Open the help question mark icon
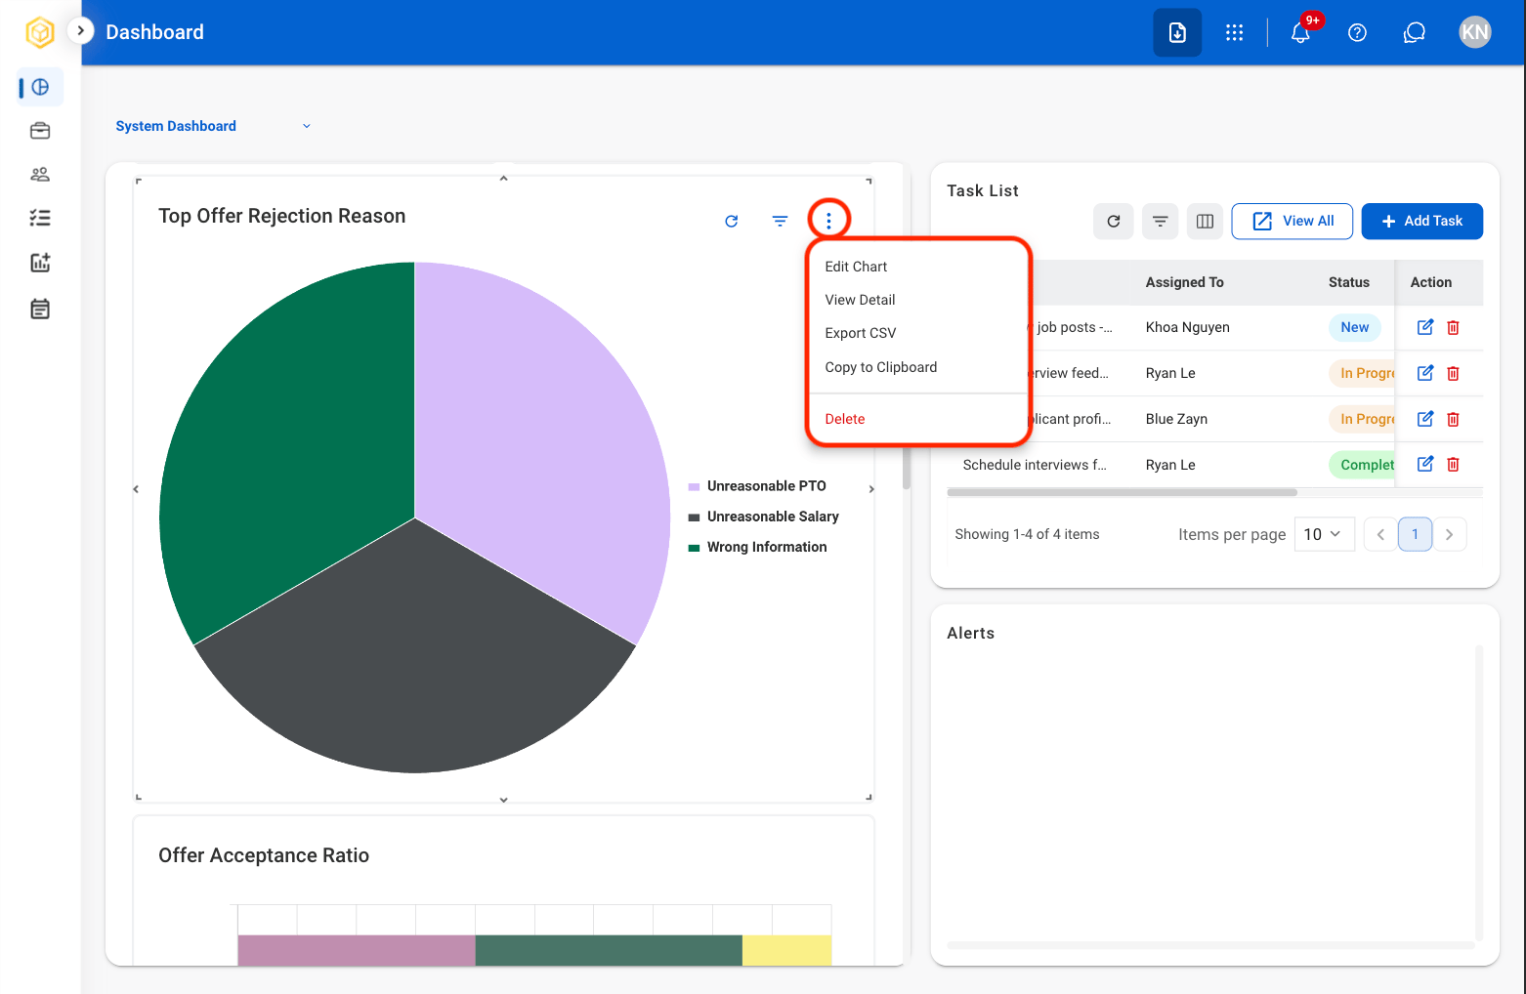Image resolution: width=1526 pixels, height=994 pixels. [x=1357, y=32]
